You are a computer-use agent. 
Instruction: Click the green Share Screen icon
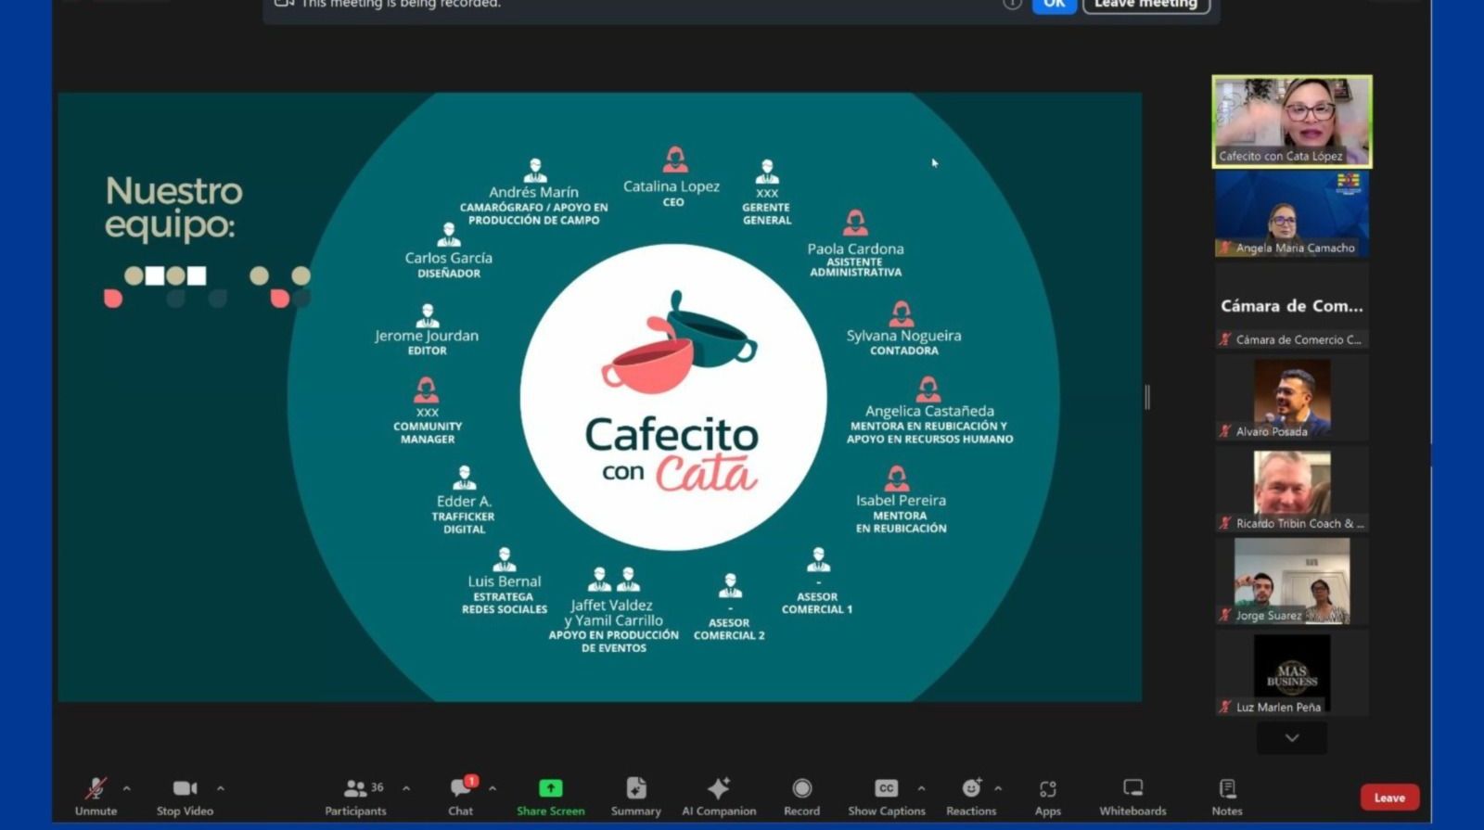tap(551, 787)
